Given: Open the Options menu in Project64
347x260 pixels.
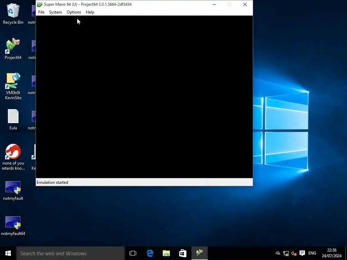Looking at the screenshot, I should [x=74, y=12].
